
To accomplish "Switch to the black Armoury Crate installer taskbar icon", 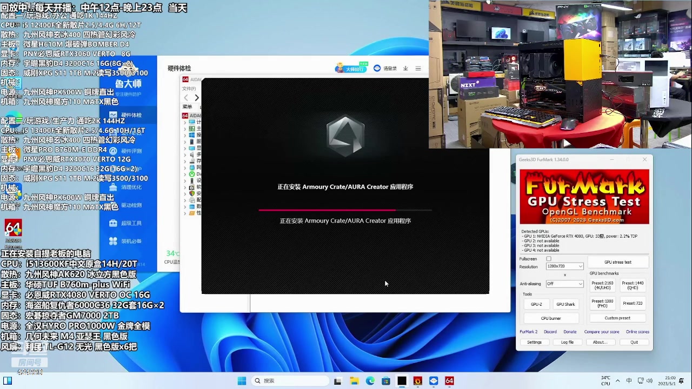I will (x=402, y=381).
